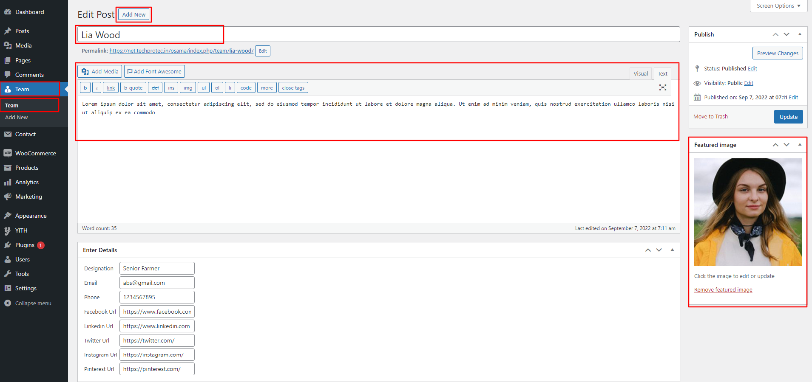Image resolution: width=812 pixels, height=382 pixels.
Task: Move Featured image panel up
Action: [775, 145]
